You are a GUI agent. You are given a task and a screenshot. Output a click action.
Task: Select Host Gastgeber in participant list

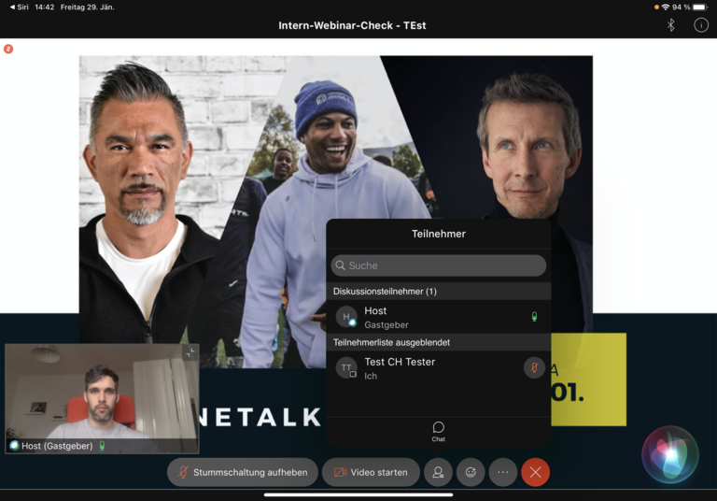click(x=438, y=317)
